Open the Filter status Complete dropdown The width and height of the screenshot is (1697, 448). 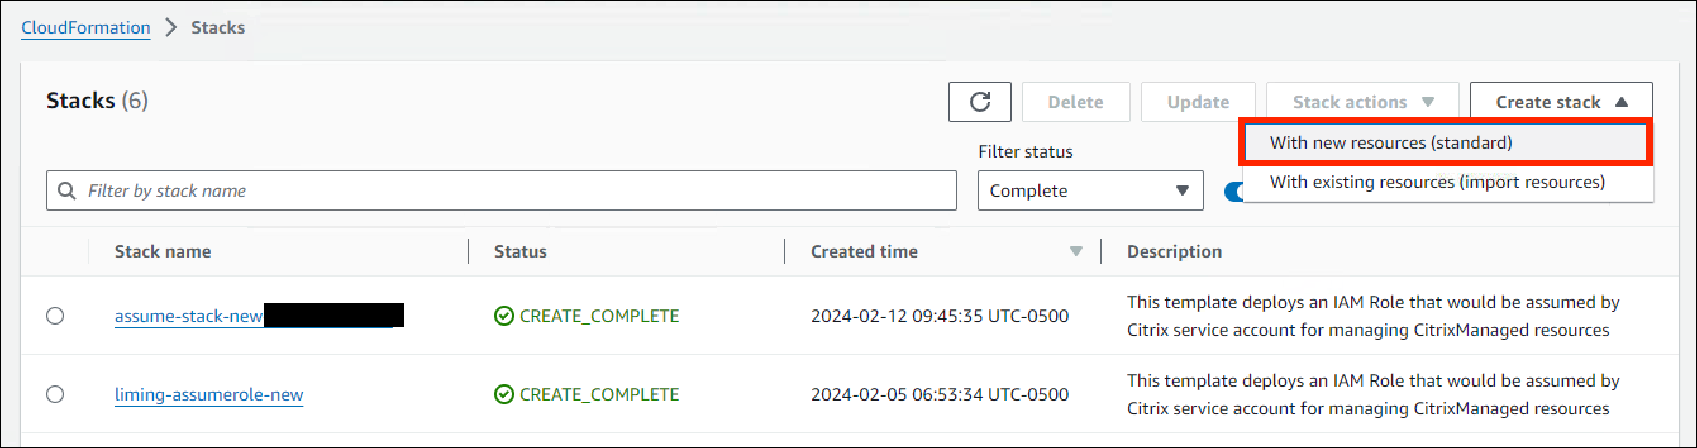point(1090,191)
